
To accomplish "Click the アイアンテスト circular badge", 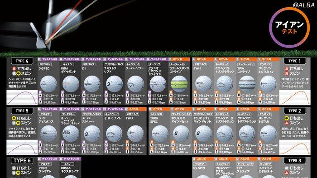I will [289, 27].
